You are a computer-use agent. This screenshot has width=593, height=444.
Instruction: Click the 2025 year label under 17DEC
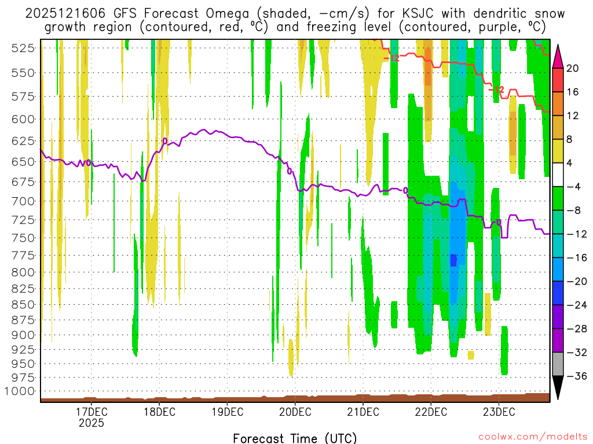point(91,423)
